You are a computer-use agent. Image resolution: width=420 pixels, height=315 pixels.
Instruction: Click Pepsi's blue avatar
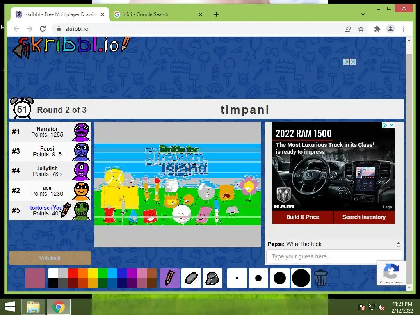[81, 152]
